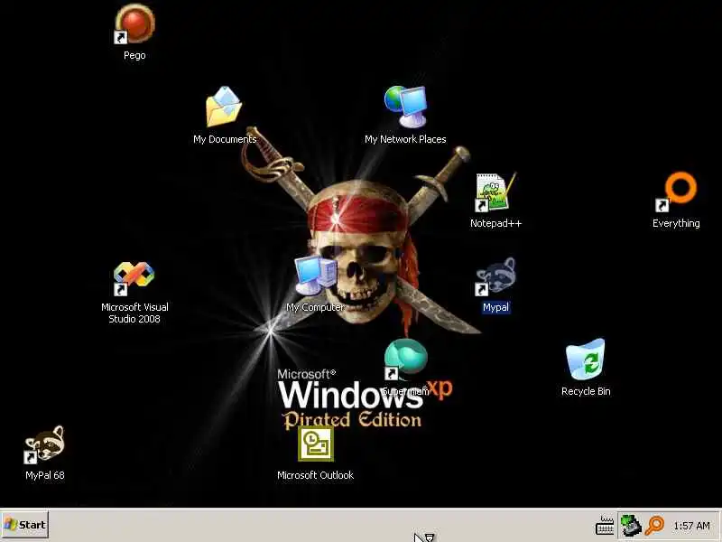Open My Network Places icon
Screen dimensions: 722x542
click(405, 107)
